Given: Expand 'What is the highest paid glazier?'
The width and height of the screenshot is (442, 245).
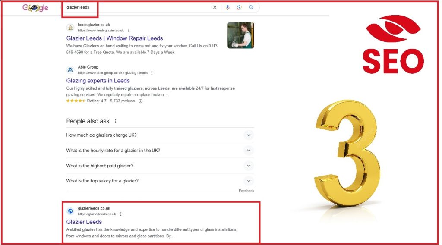Looking at the screenshot, I should click(160, 166).
